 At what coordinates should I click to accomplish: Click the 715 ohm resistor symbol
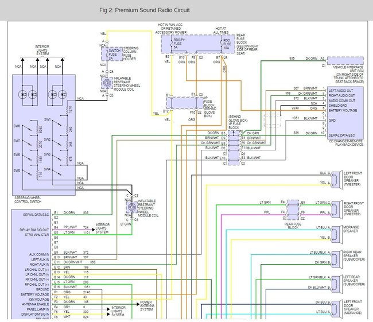[x=37, y=175]
